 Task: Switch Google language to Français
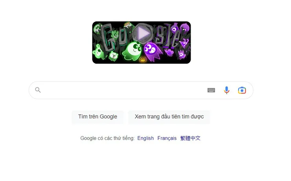click(x=167, y=138)
